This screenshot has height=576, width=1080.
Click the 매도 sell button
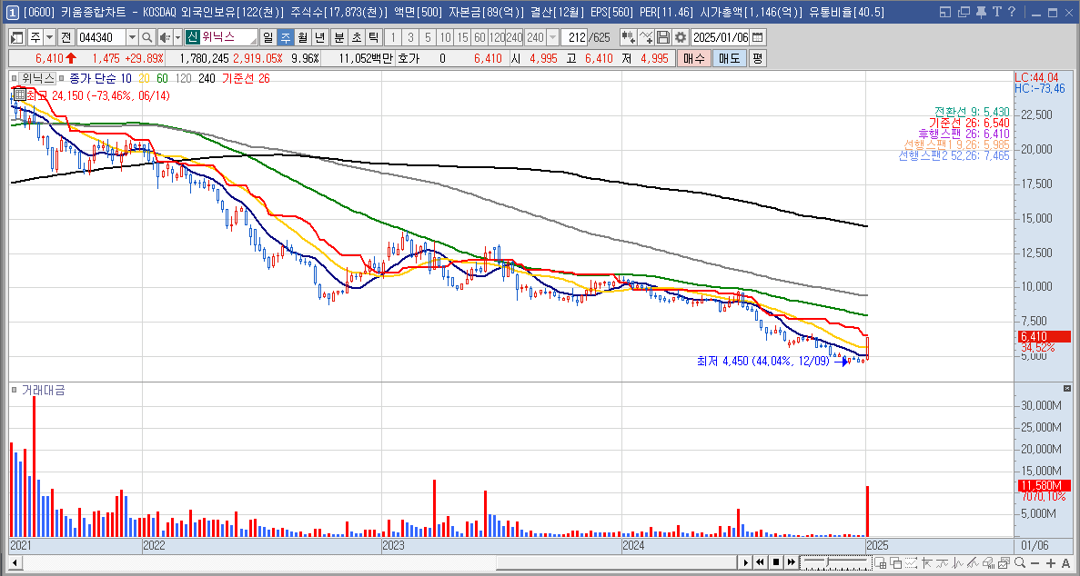[x=730, y=58]
